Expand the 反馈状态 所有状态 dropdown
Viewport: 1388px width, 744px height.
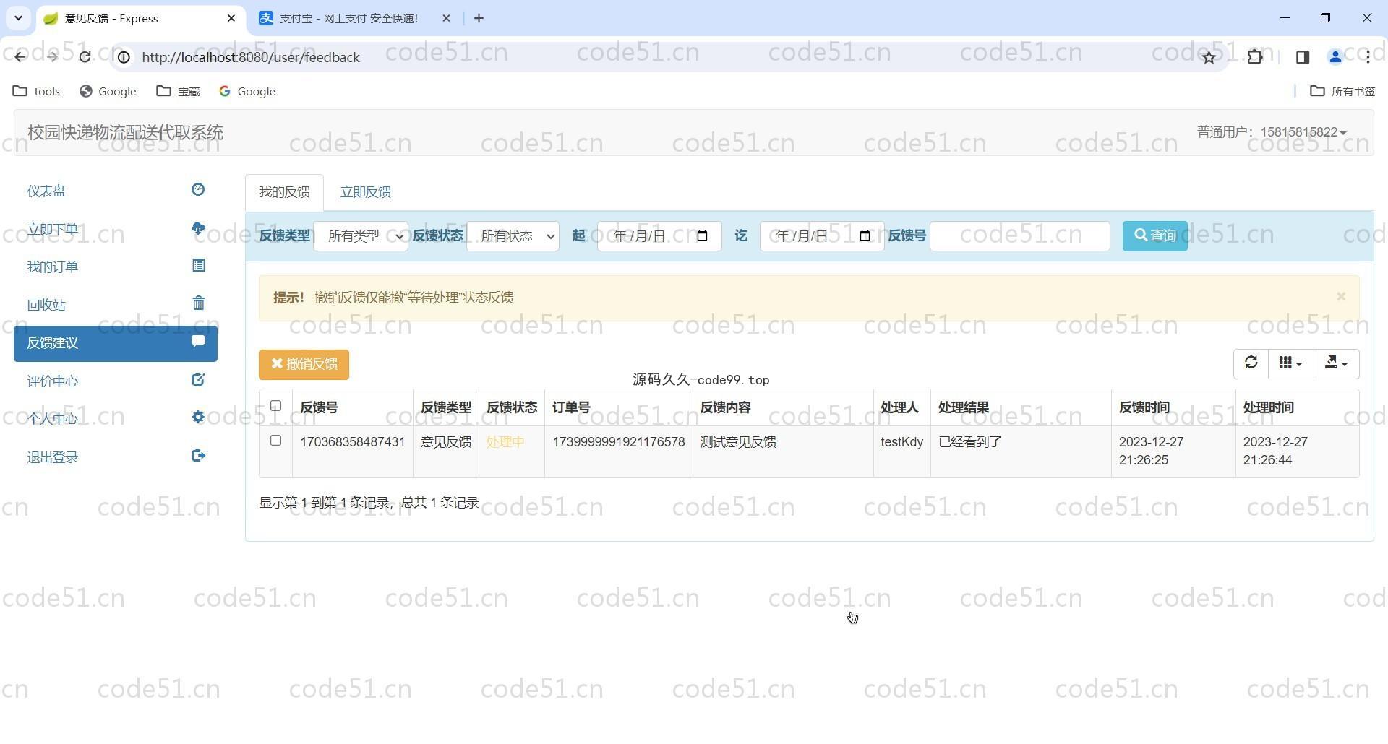click(513, 236)
